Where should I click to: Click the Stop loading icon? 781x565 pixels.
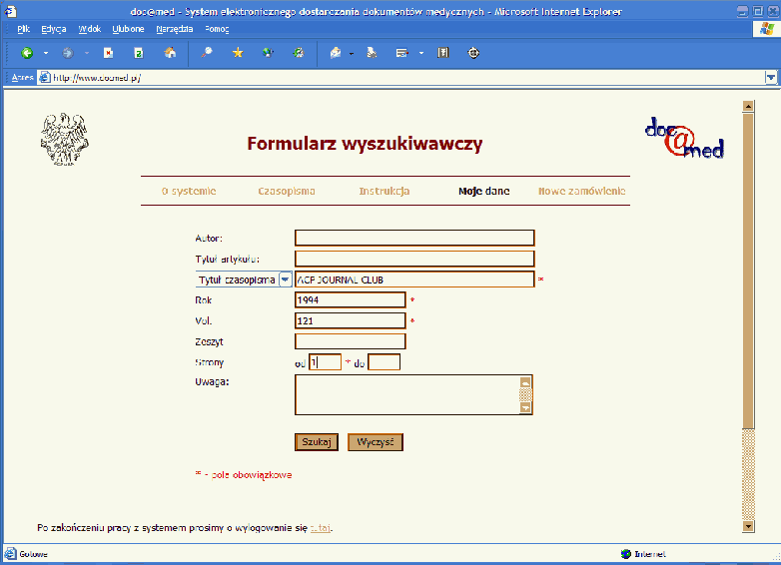(109, 53)
